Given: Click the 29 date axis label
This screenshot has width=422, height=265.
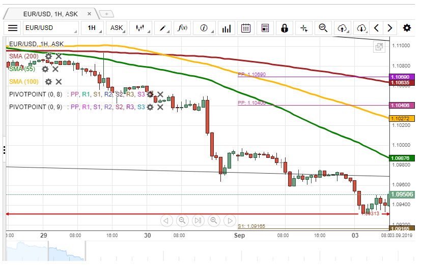Looking at the screenshot, I should [44, 236].
